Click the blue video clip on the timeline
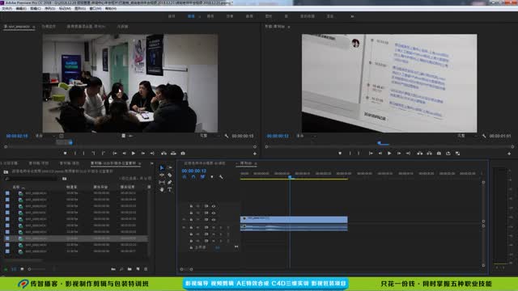 pyautogui.click(x=294, y=219)
